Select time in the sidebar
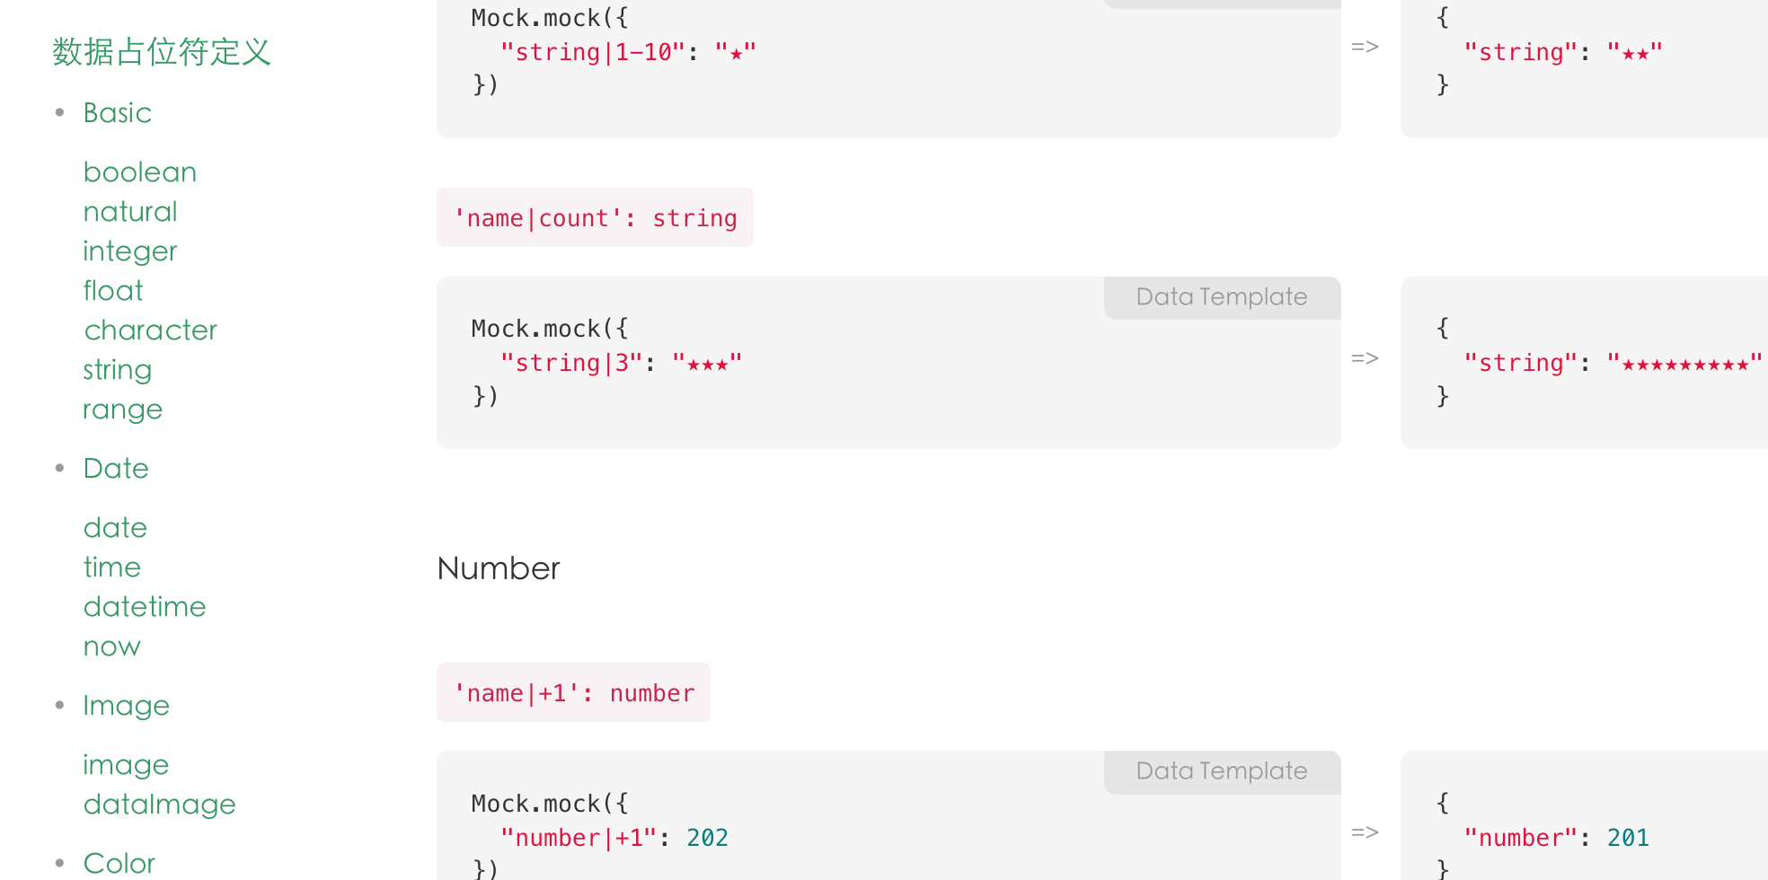Image resolution: width=1768 pixels, height=880 pixels. 111,568
